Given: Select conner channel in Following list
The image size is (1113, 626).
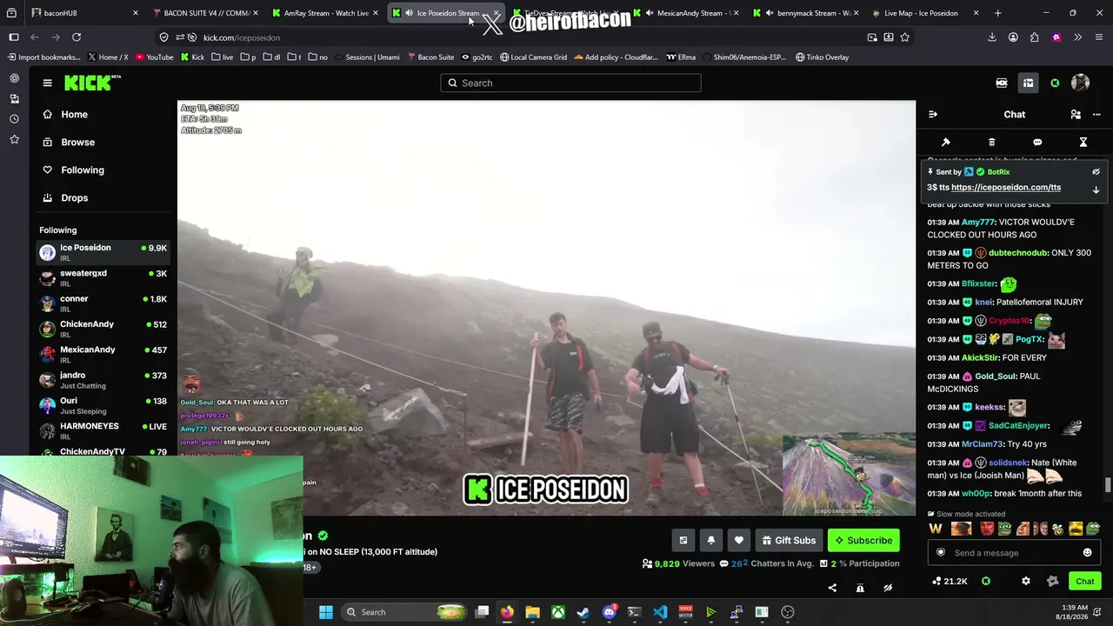Looking at the screenshot, I should (x=103, y=303).
